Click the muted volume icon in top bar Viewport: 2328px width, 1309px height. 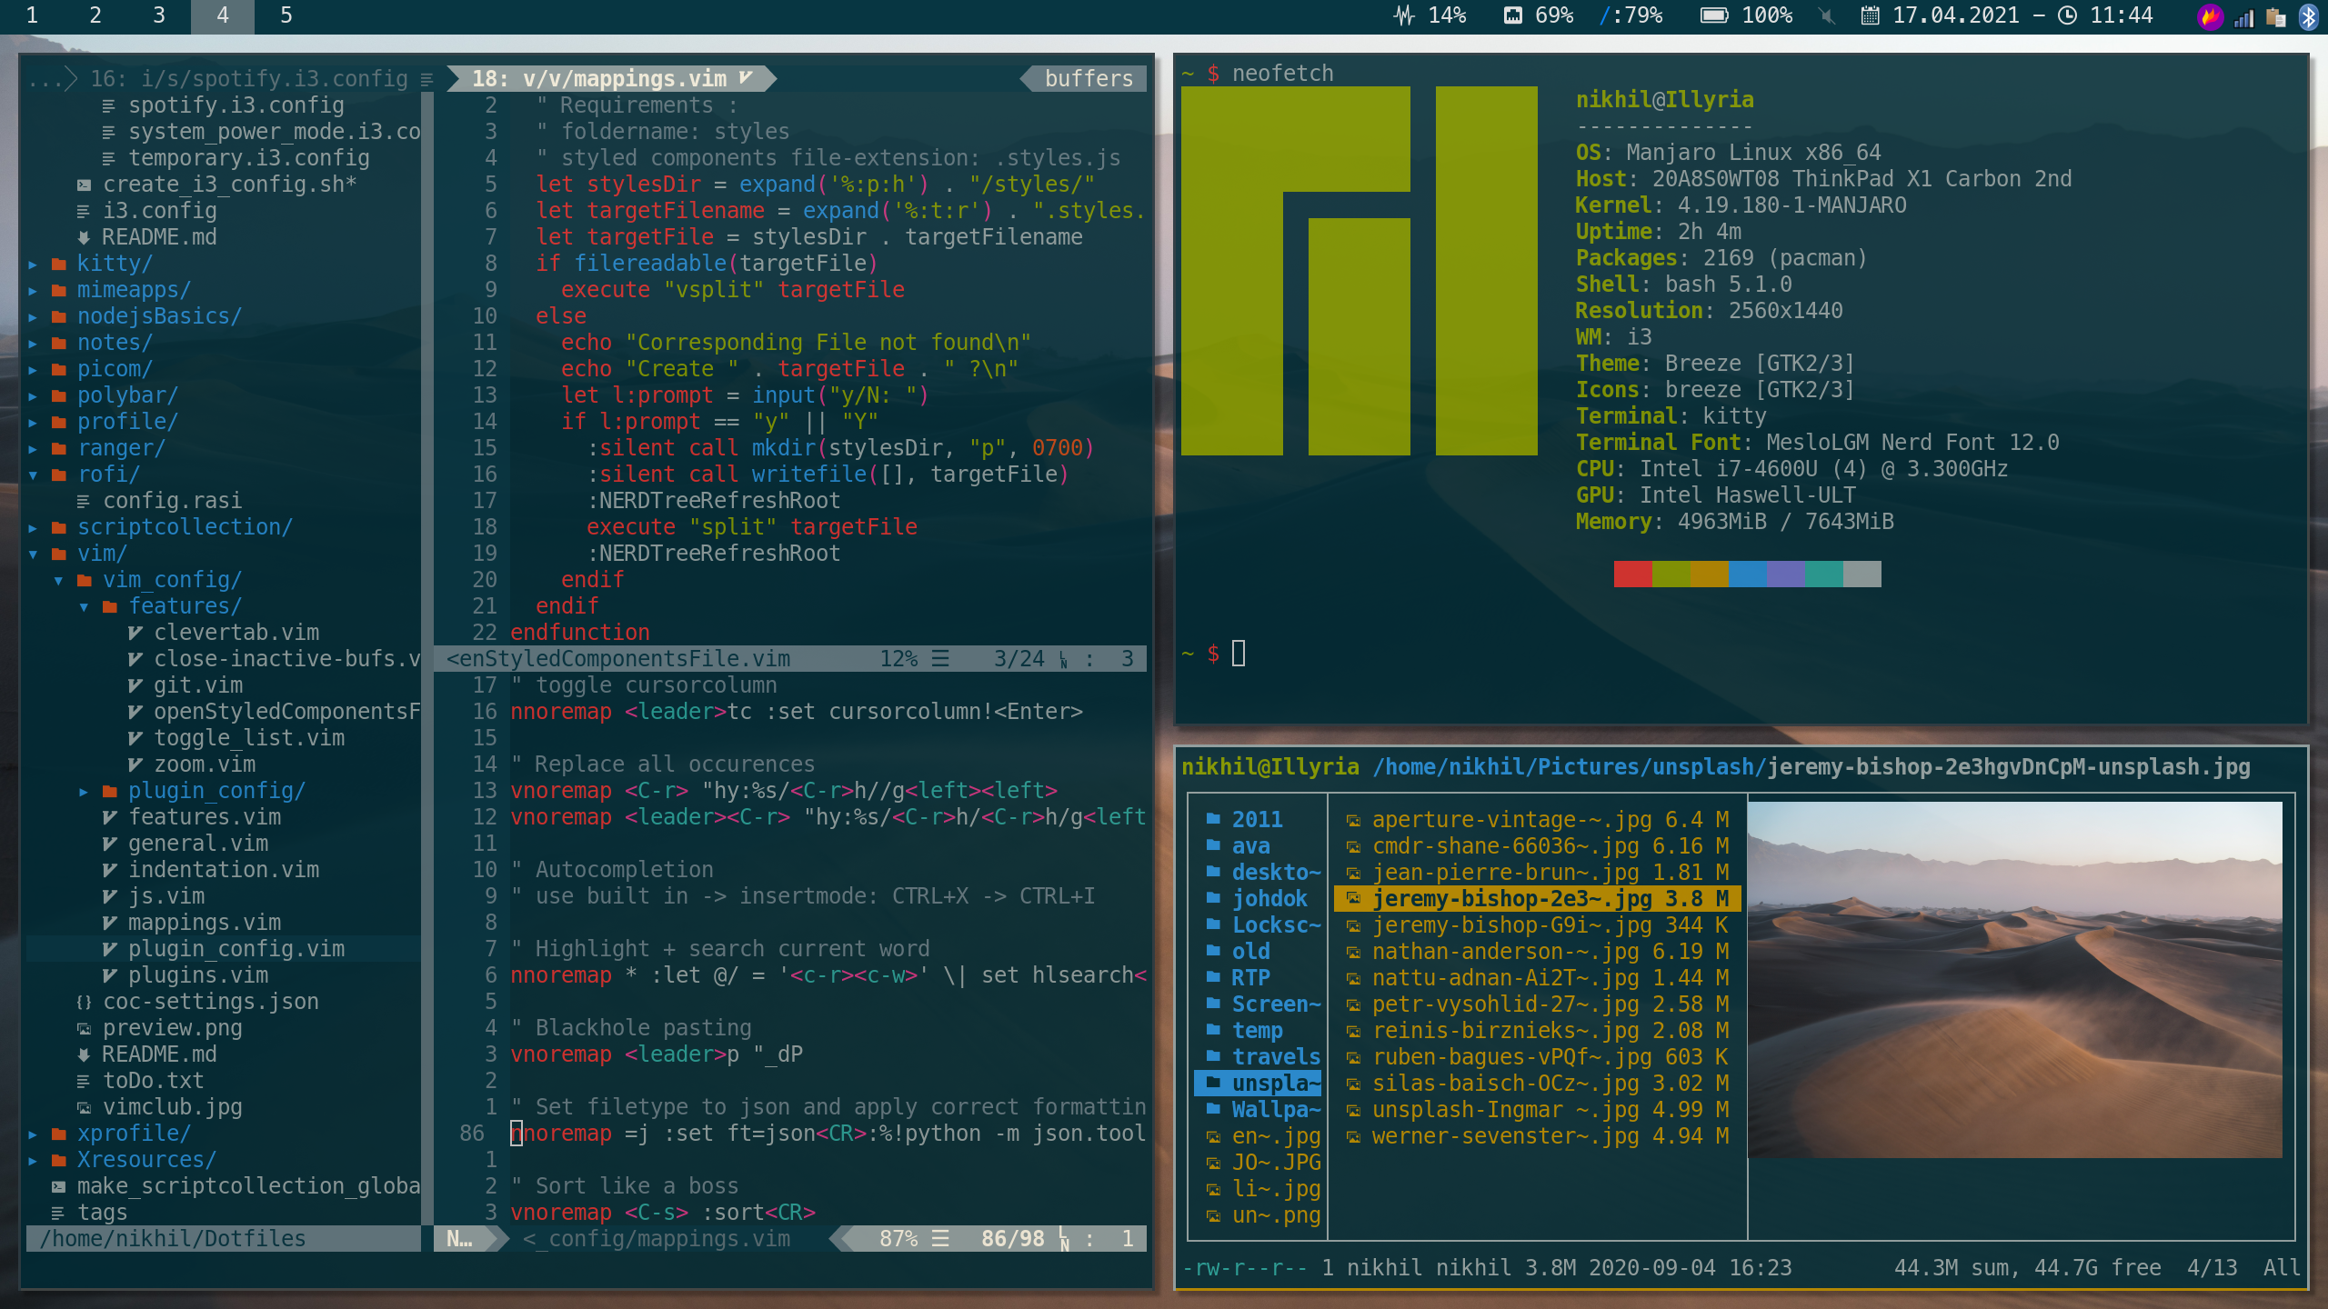pyautogui.click(x=1827, y=16)
